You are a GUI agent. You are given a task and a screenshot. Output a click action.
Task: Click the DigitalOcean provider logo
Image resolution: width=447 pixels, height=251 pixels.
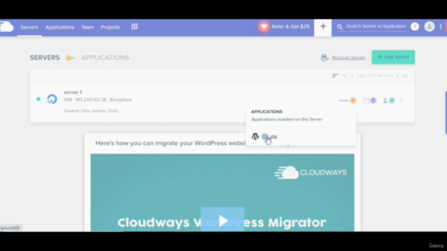(52, 99)
